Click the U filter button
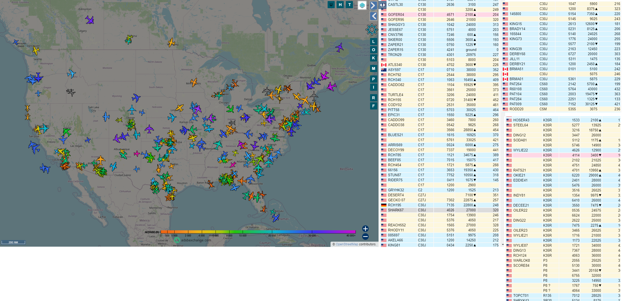This screenshot has height=301, width=622. pyautogui.click(x=331, y=4)
